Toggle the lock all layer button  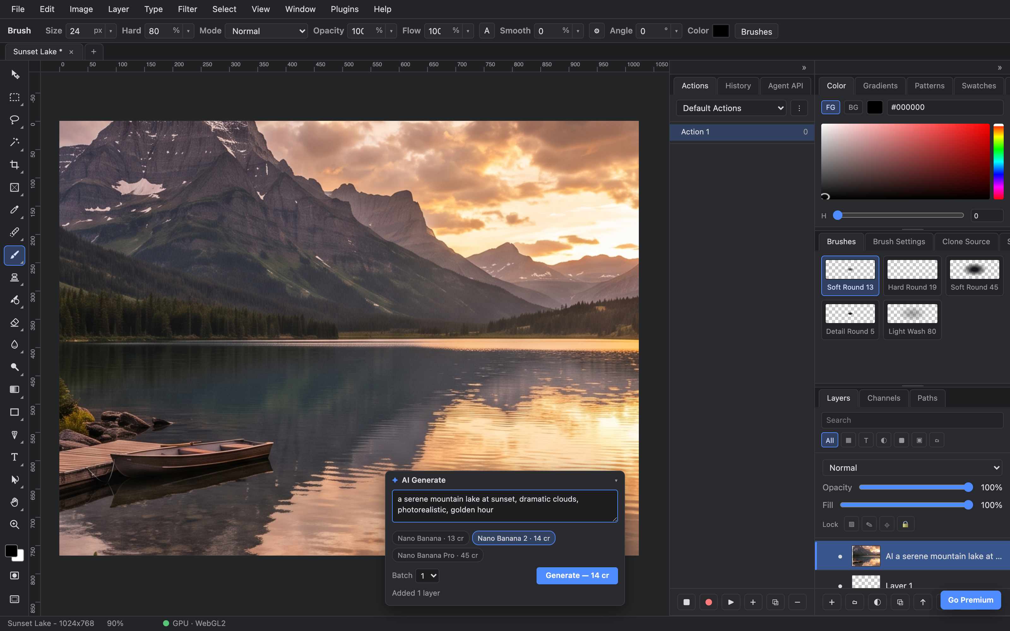(905, 524)
